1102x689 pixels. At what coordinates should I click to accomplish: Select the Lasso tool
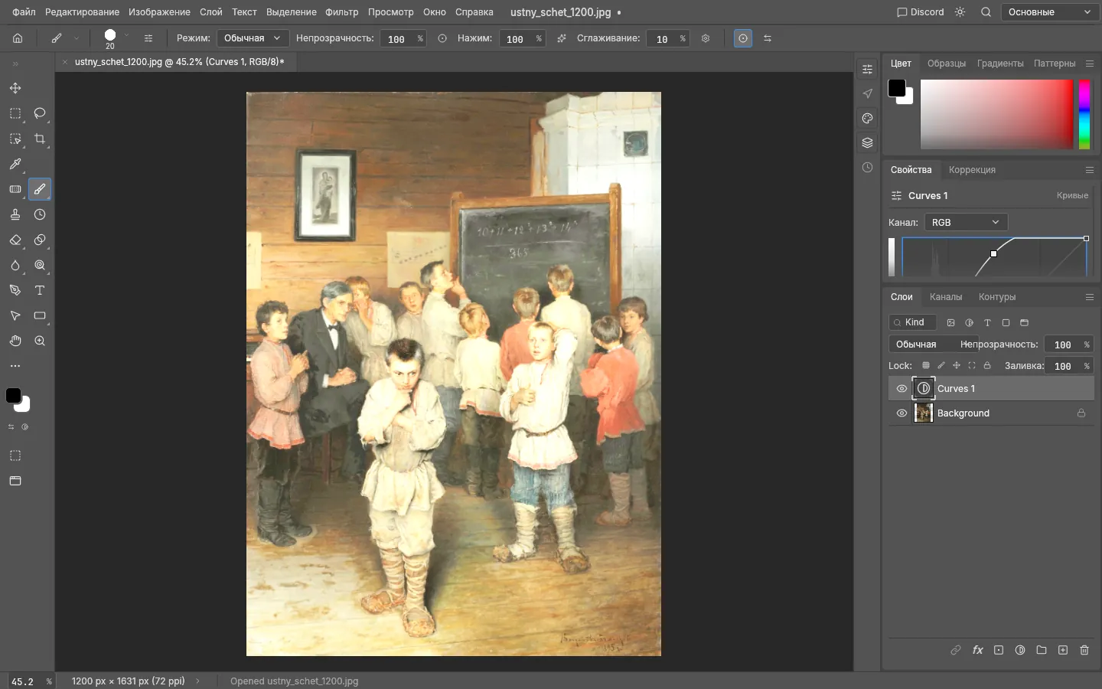click(40, 113)
